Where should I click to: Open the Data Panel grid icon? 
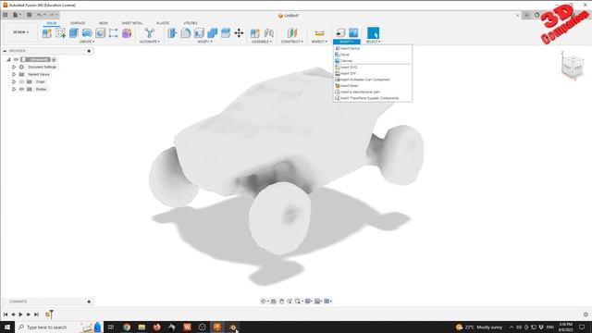coord(6,15)
